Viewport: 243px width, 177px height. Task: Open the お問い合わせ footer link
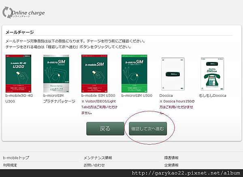94,165
